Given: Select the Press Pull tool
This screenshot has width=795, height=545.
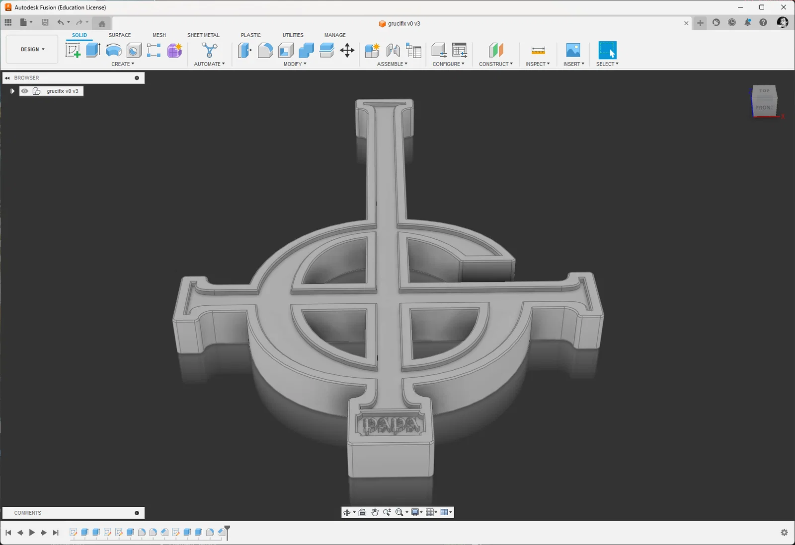Looking at the screenshot, I should pos(245,50).
